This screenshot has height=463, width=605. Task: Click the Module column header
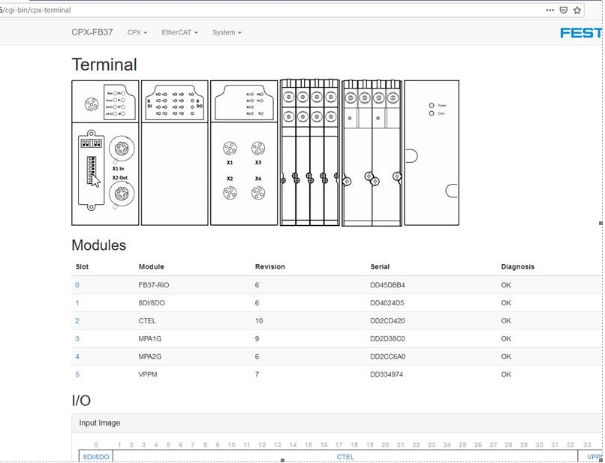pyautogui.click(x=152, y=266)
